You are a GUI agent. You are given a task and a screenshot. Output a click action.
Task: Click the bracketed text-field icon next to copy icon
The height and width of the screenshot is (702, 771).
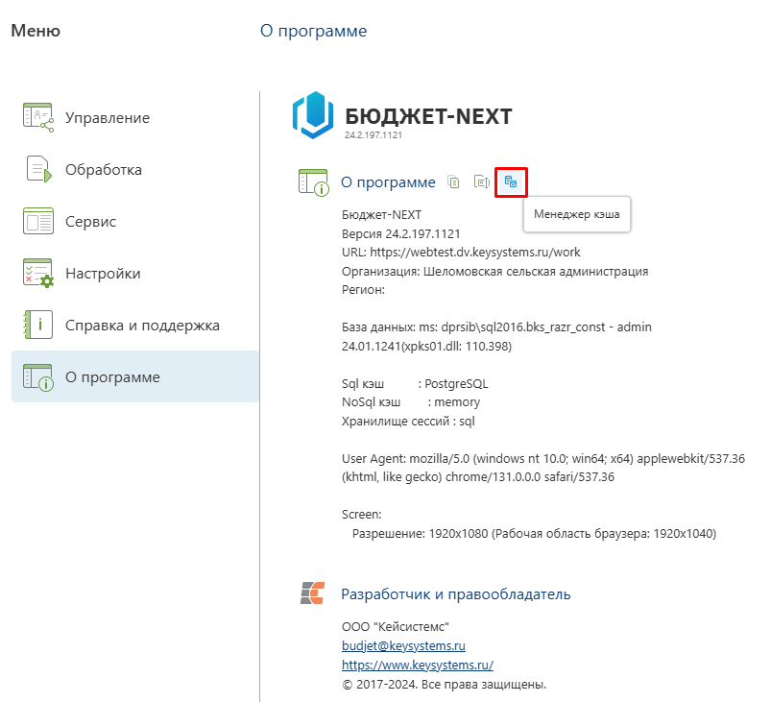click(482, 182)
